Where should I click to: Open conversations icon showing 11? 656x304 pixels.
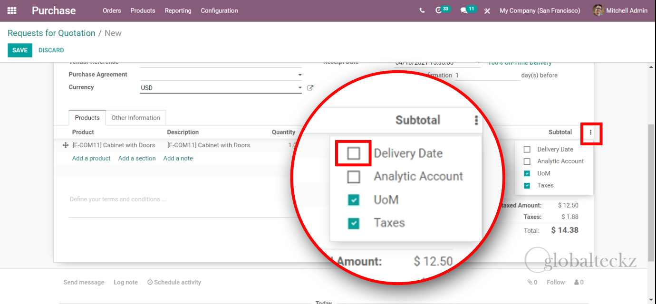(x=464, y=10)
